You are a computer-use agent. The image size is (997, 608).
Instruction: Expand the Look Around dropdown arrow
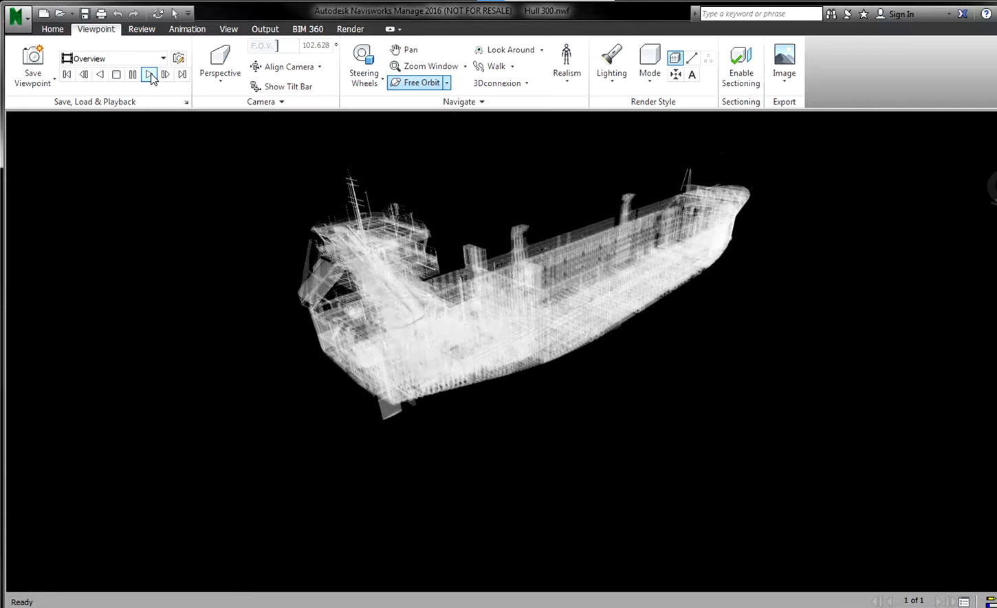(543, 50)
